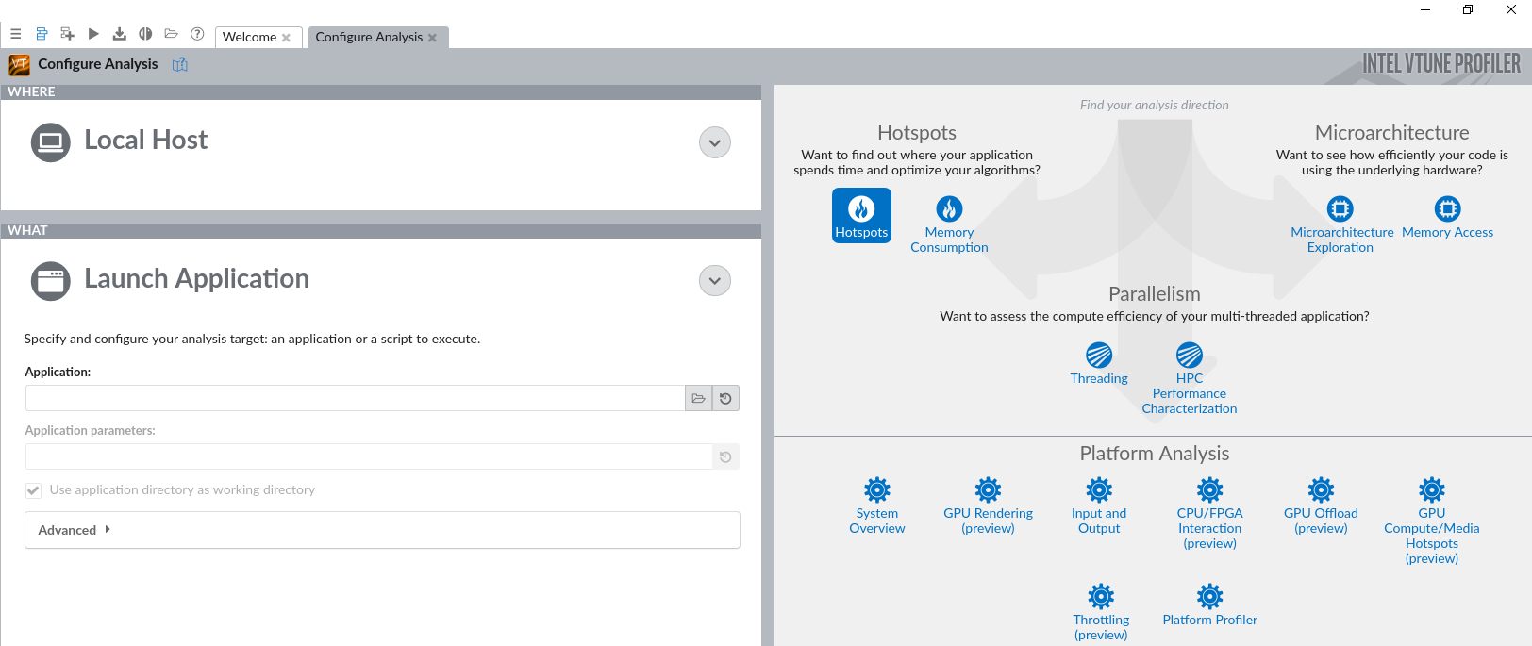Image resolution: width=1532 pixels, height=646 pixels.
Task: Choose GPU Offload (preview) analysis
Action: (1321, 505)
